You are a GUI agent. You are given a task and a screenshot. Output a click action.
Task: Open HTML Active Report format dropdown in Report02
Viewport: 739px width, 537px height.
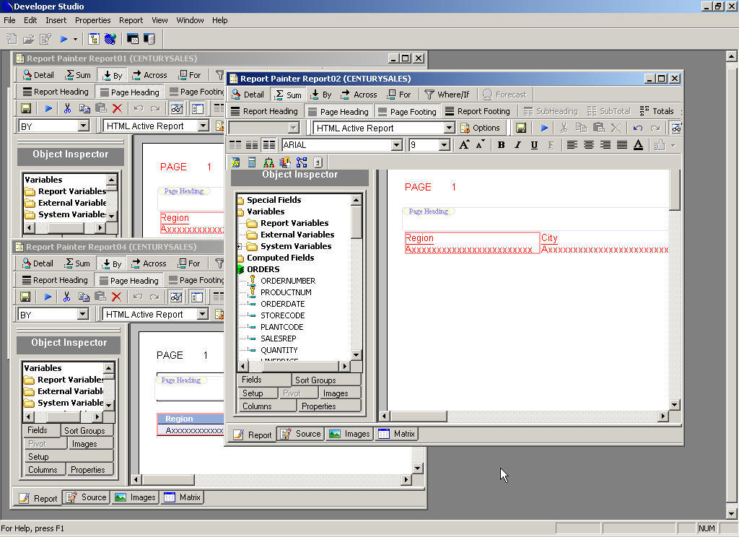click(x=449, y=128)
